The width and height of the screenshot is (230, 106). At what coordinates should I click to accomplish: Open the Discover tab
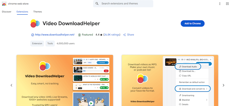tap(7, 12)
